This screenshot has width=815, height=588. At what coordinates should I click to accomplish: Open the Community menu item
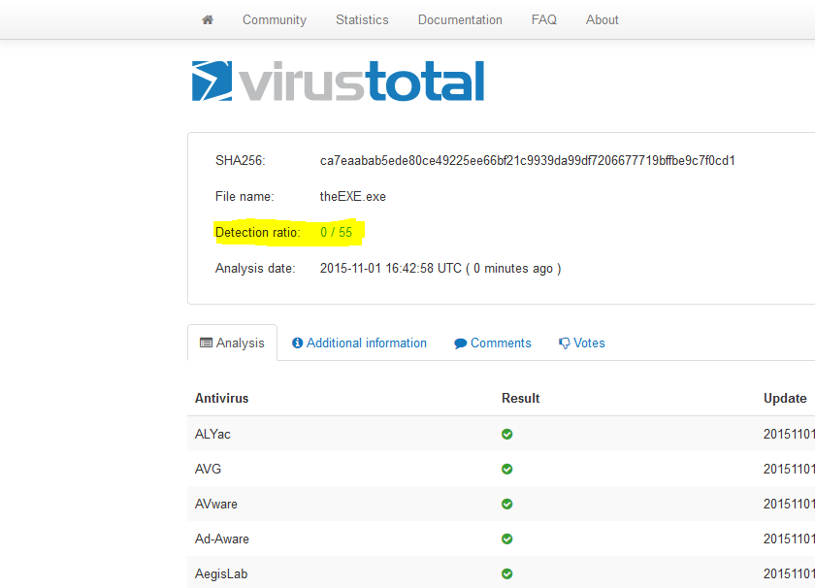point(274,19)
